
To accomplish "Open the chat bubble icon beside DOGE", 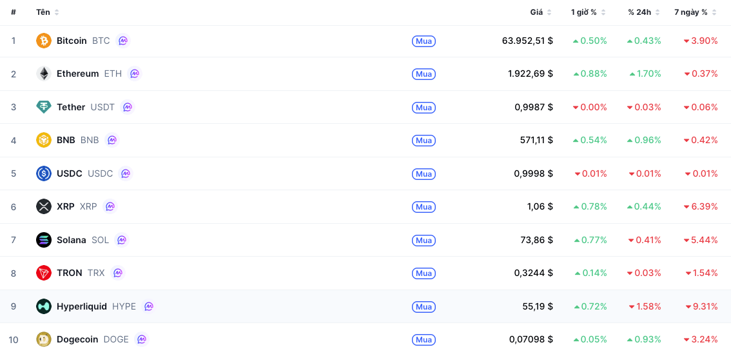I will (x=141, y=339).
